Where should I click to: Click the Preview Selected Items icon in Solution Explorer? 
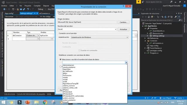click(x=179, y=17)
